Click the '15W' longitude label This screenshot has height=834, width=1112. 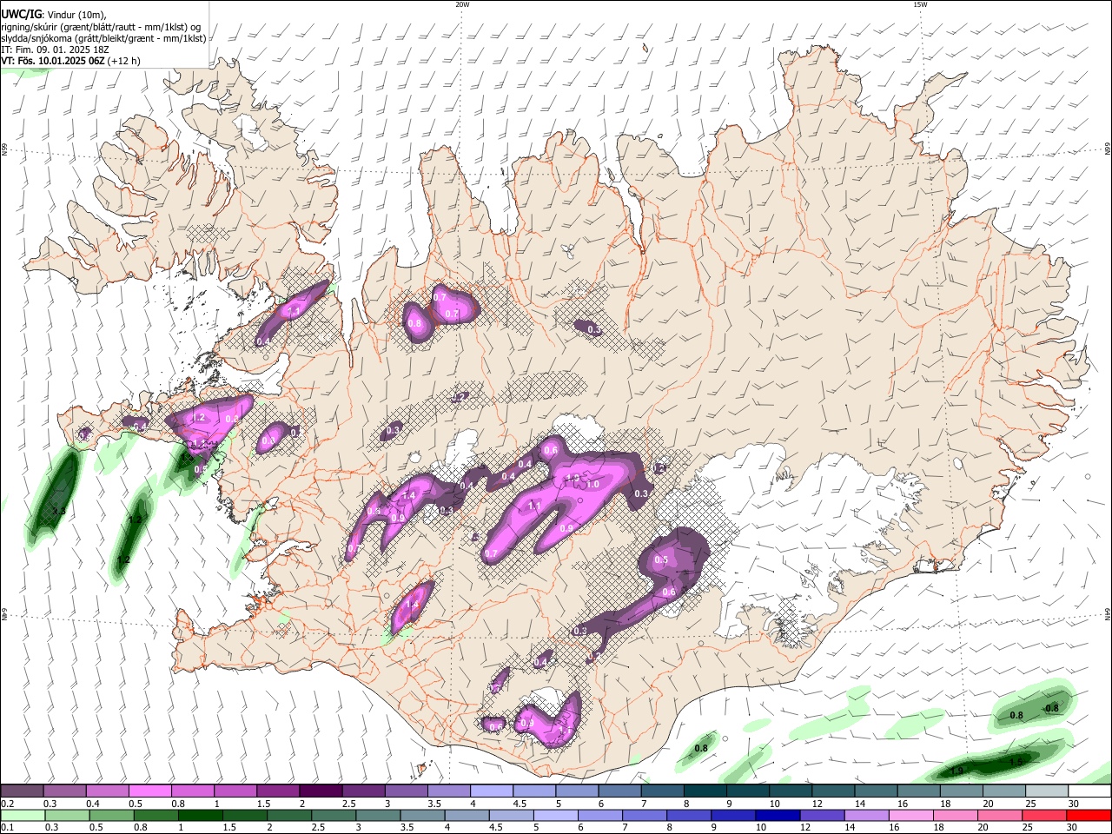pos(920,4)
